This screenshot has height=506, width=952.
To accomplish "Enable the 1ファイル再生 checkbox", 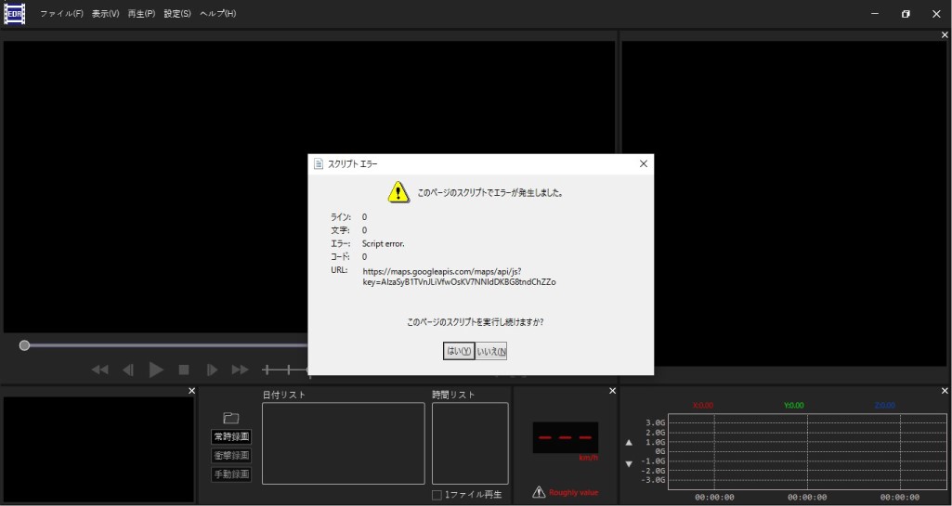I will pyautogui.click(x=437, y=495).
